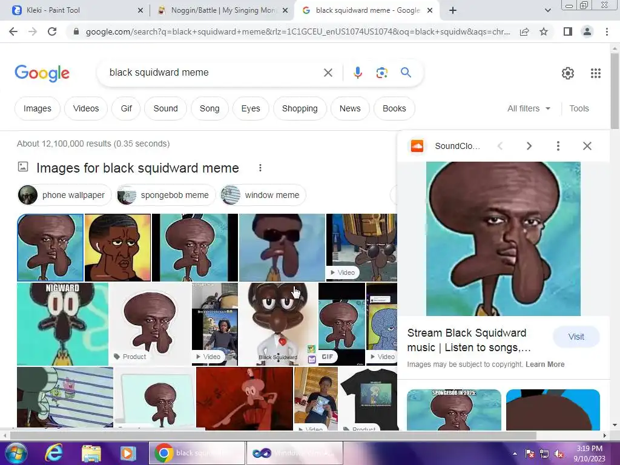Click the vertical page scrollbar
The width and height of the screenshot is (620, 465).
pyautogui.click(x=615, y=91)
